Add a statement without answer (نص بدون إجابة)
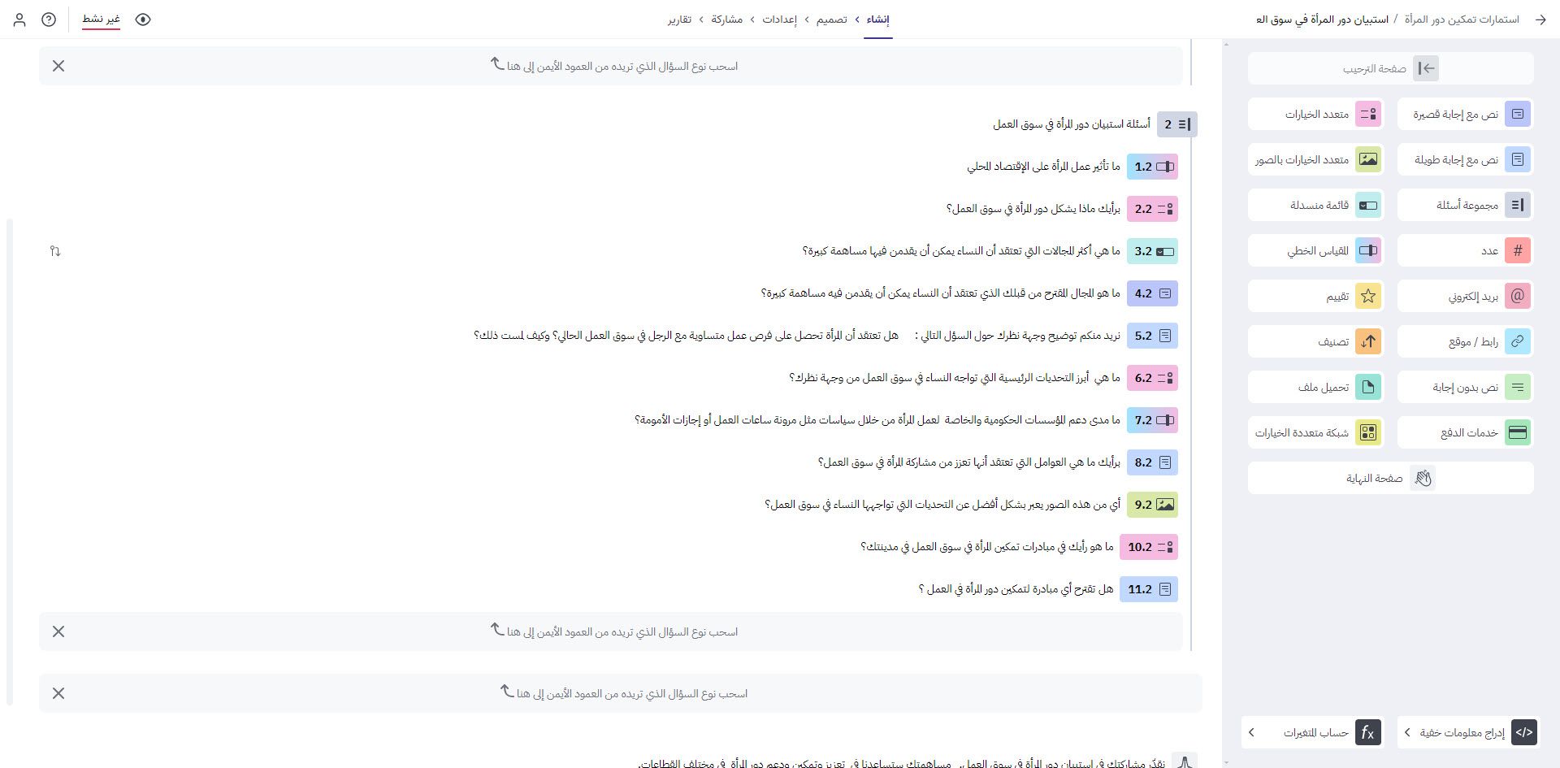Screen dimensions: 1560x768 coord(1465,387)
